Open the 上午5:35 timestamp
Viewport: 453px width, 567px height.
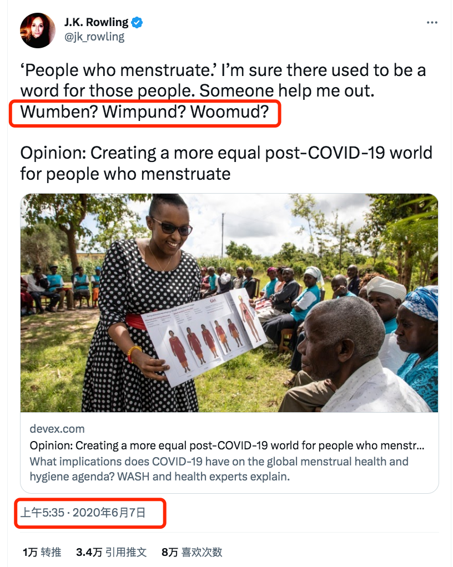click(42, 513)
